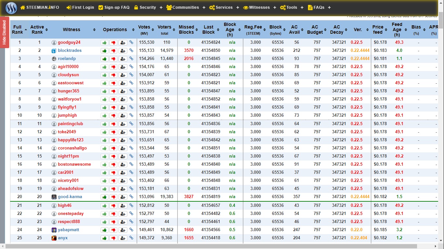The image size is (444, 249).
Task: Thumbs-down icon for eastooowest witness
Action: 113,83
